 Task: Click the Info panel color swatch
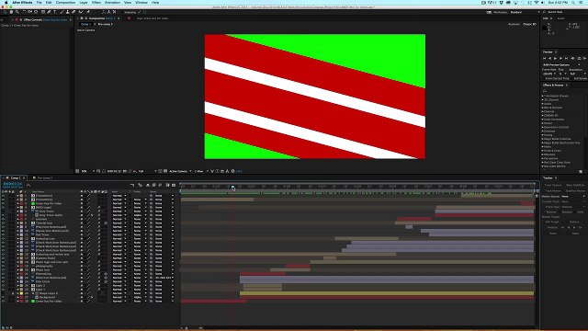pyautogui.click(x=545, y=28)
